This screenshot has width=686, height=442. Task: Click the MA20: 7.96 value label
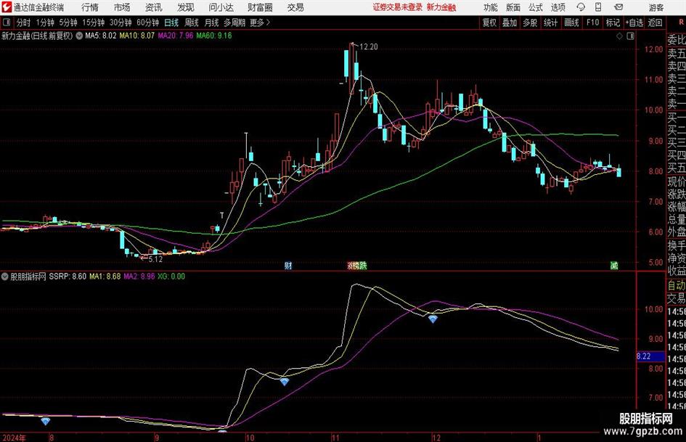176,36
